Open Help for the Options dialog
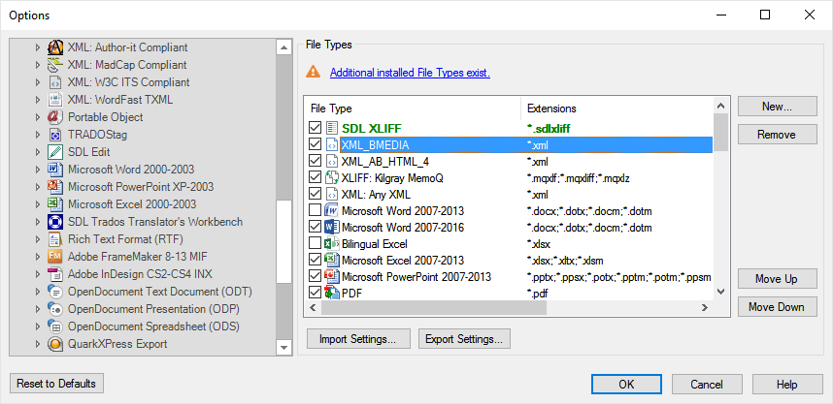The image size is (833, 404). pos(786,385)
